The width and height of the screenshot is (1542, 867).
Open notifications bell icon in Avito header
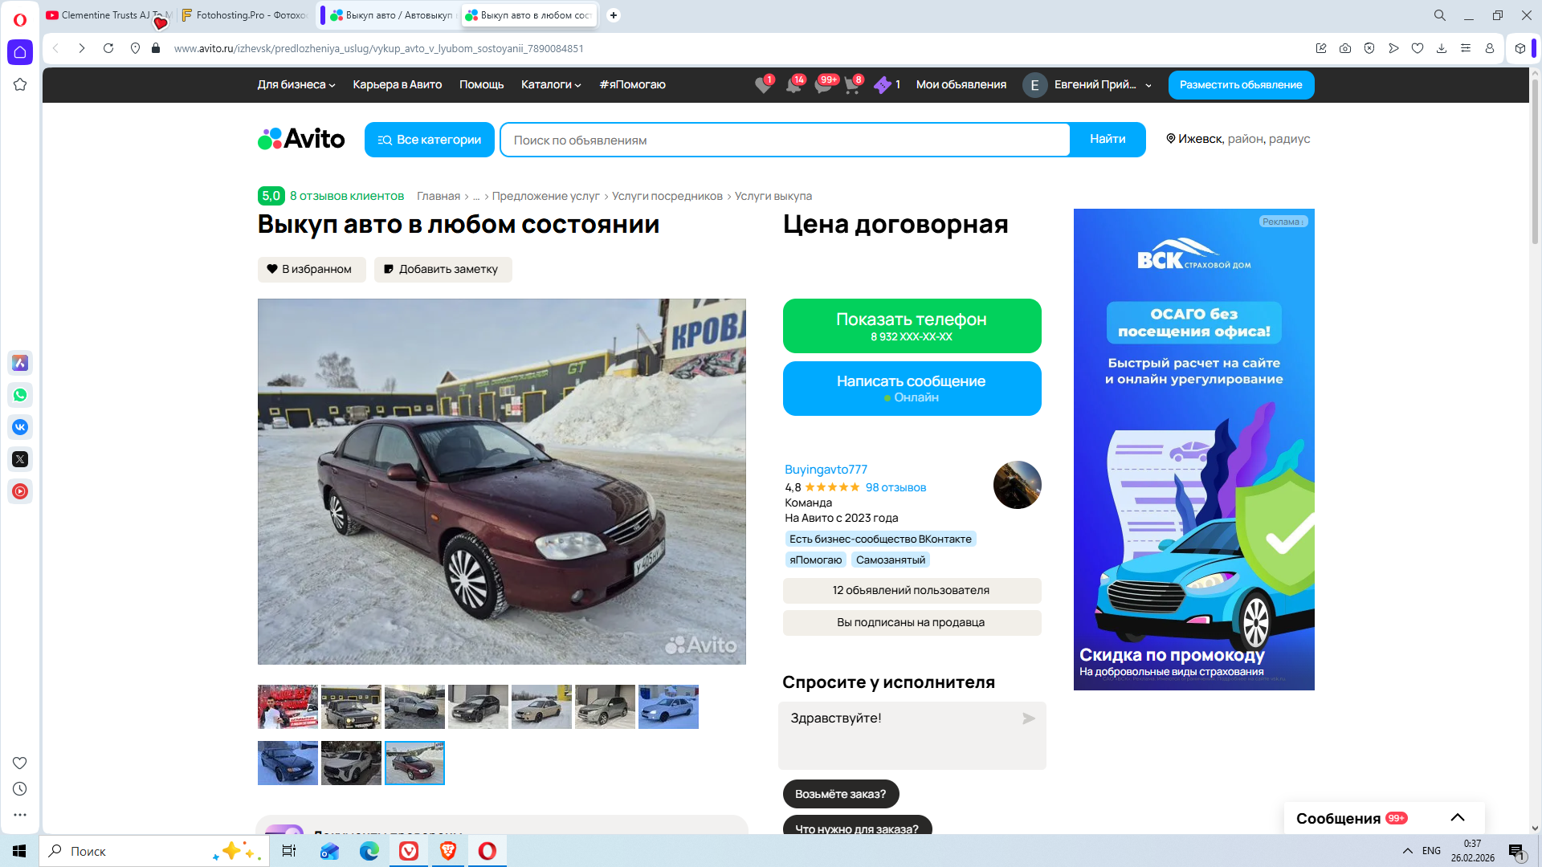(793, 85)
